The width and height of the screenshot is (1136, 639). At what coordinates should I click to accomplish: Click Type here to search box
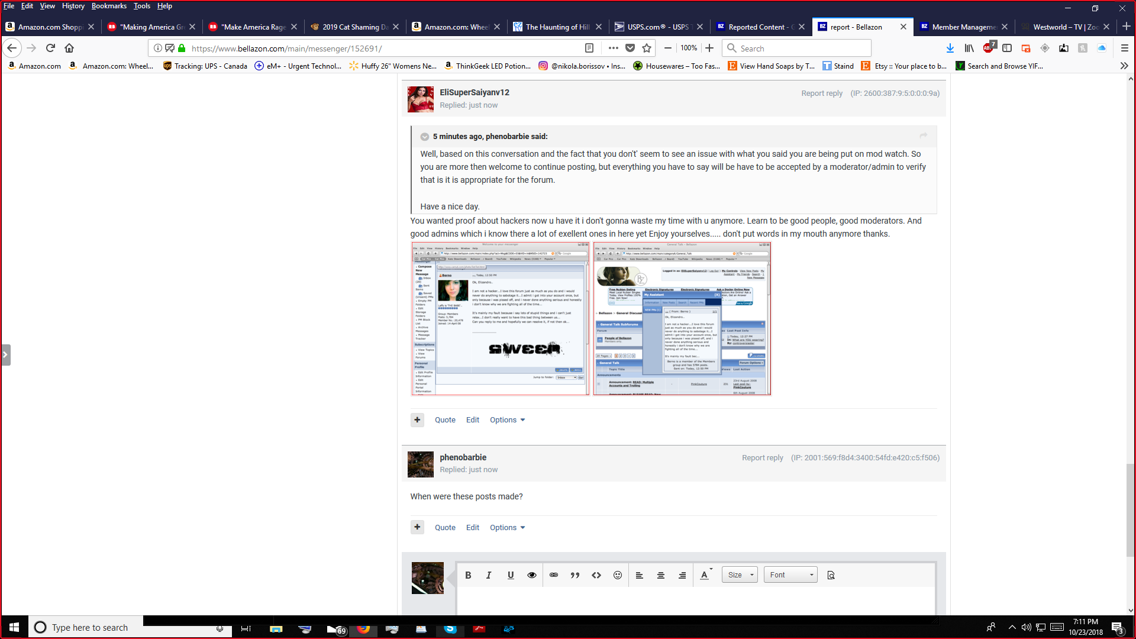pyautogui.click(x=90, y=627)
